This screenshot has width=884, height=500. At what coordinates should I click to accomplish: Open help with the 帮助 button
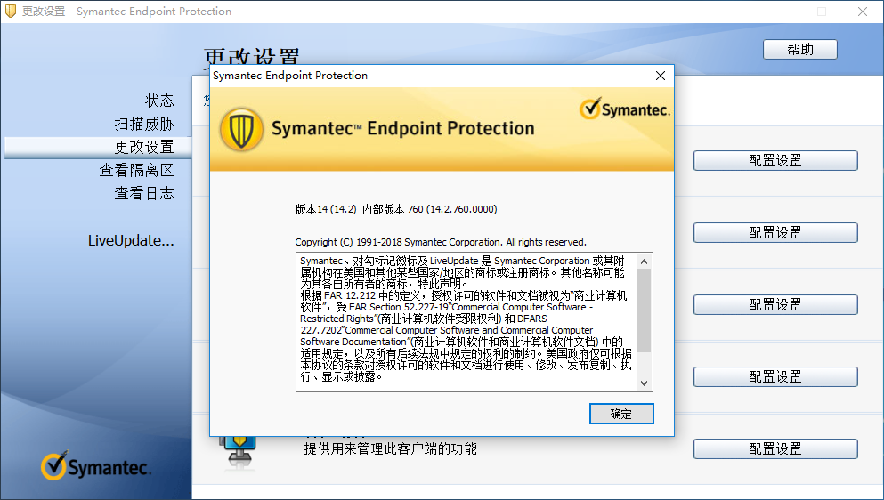800,49
